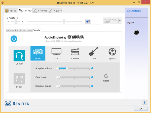Screen dimensions: 151x113
Task: Click the アナログ label
Action: 130,23
